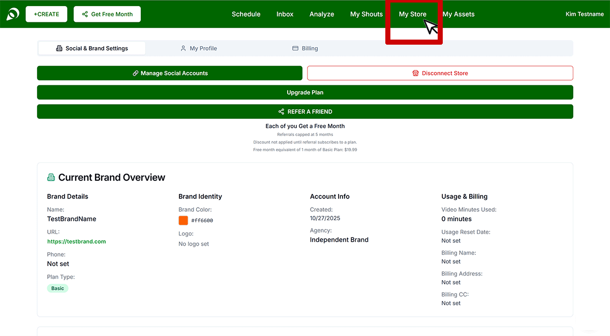
Task: Open the testbrand.com URL link
Action: click(x=76, y=242)
